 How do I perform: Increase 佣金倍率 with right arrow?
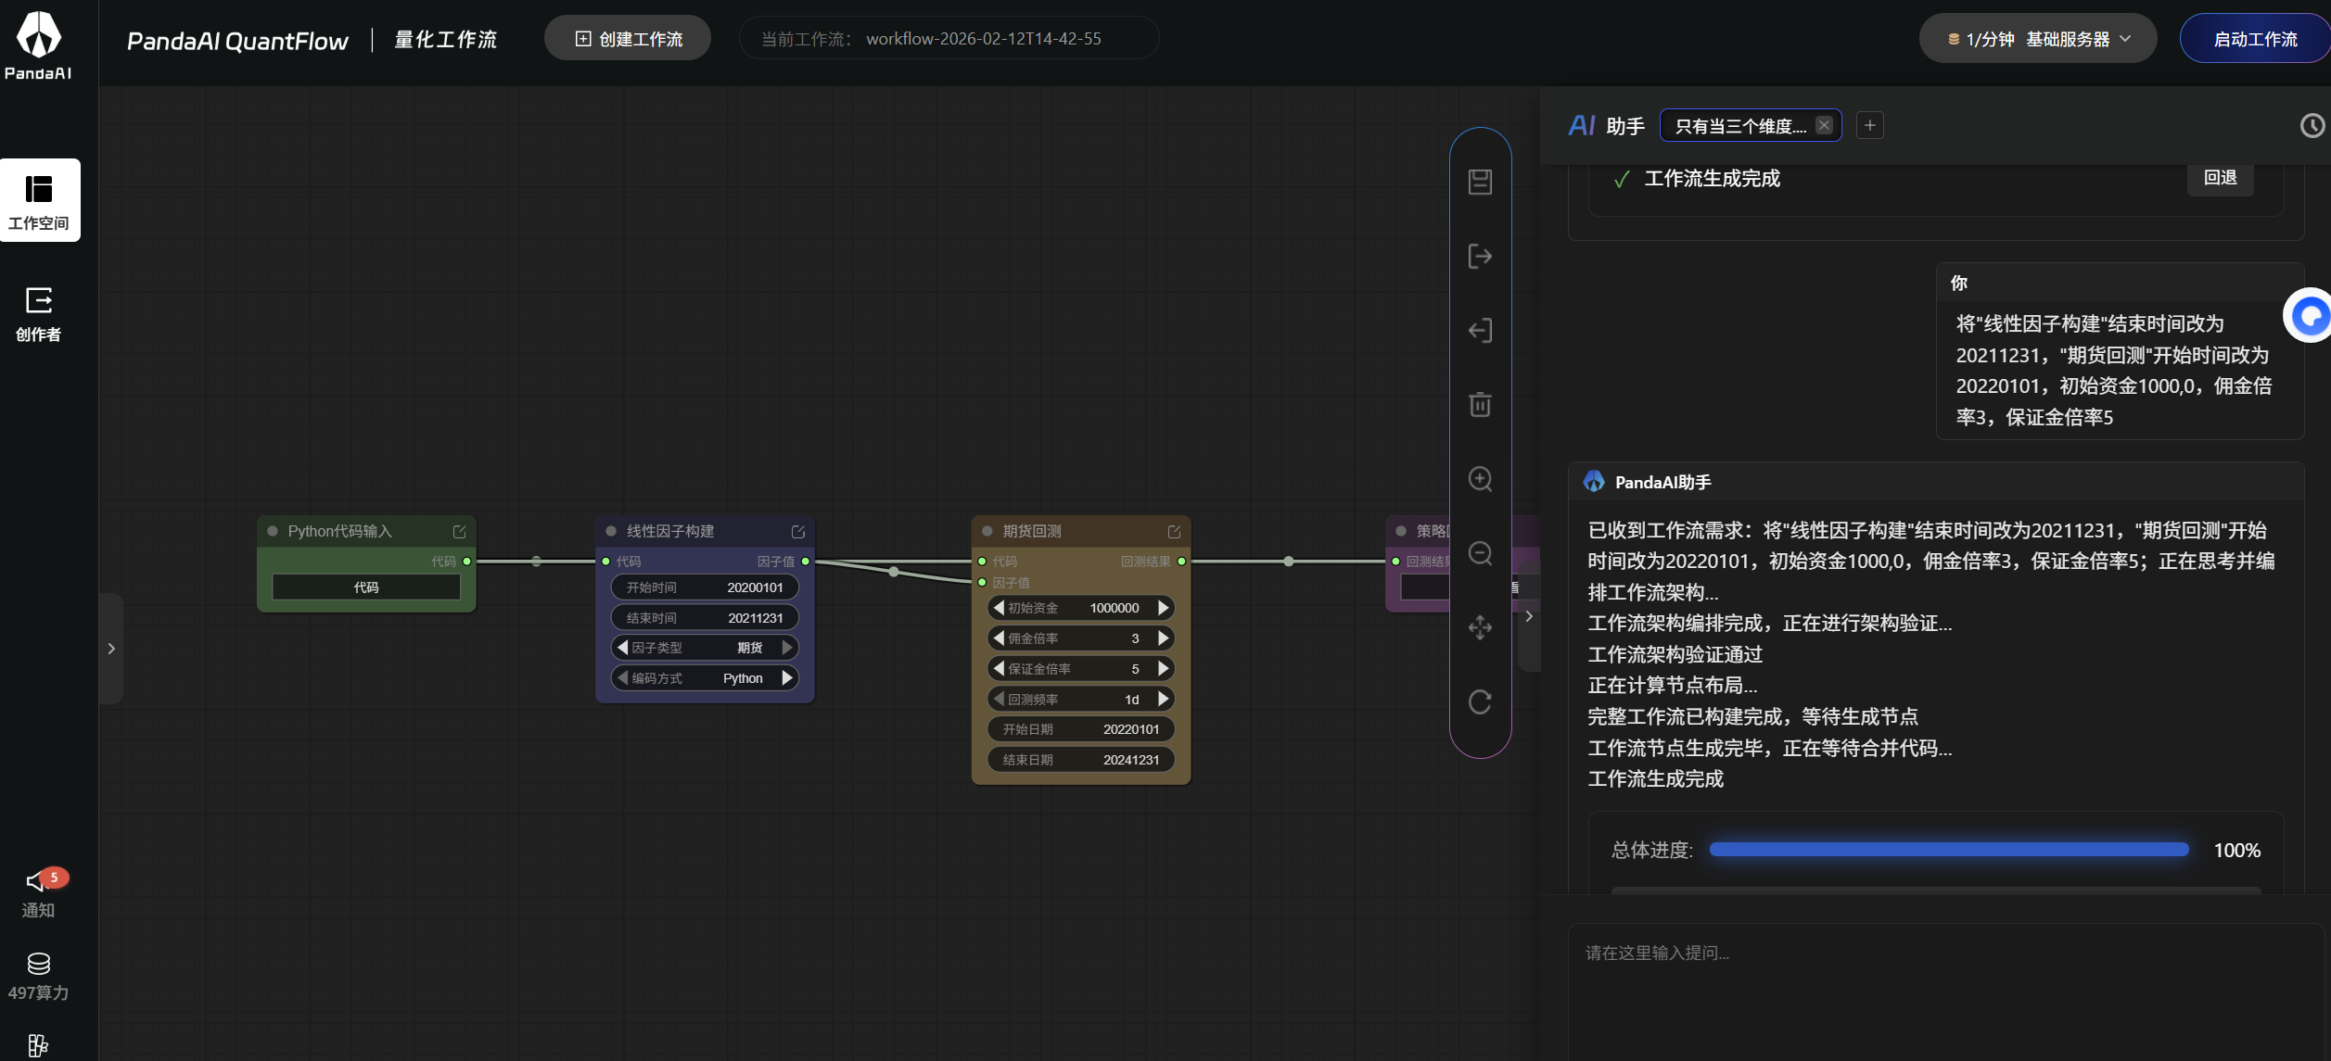1164,638
